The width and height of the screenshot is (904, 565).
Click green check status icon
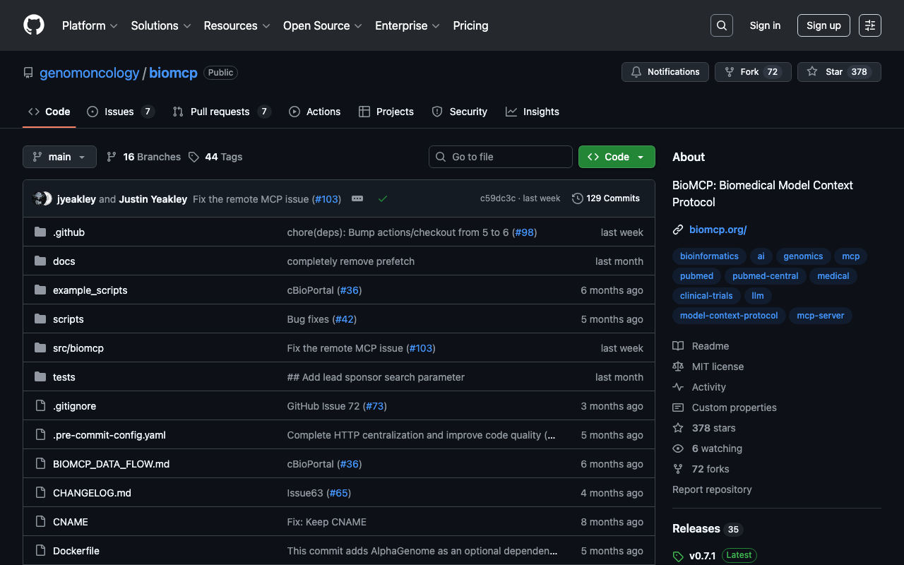382,199
